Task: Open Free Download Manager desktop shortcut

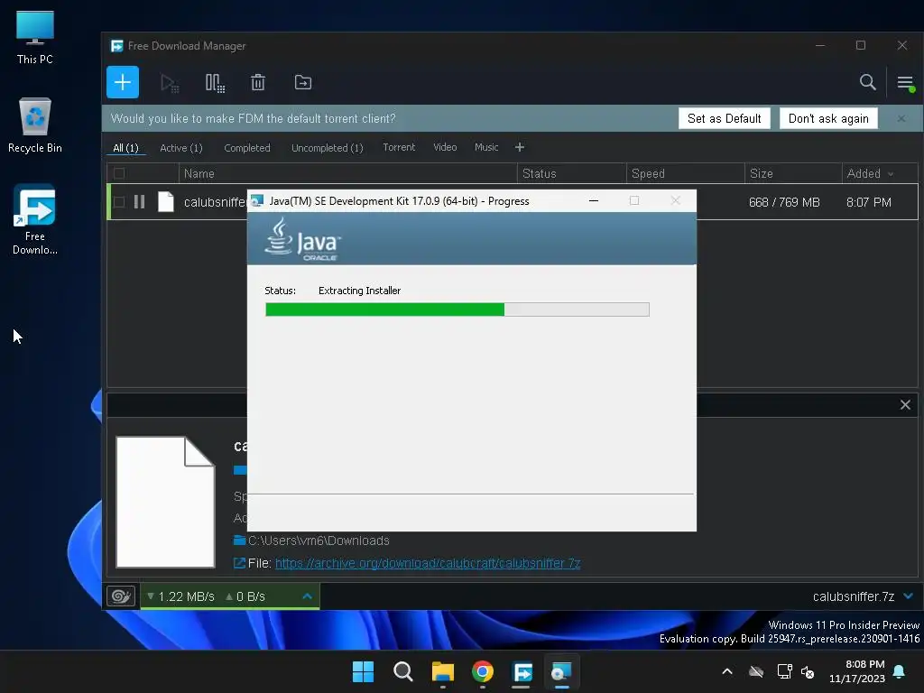Action: click(x=35, y=219)
